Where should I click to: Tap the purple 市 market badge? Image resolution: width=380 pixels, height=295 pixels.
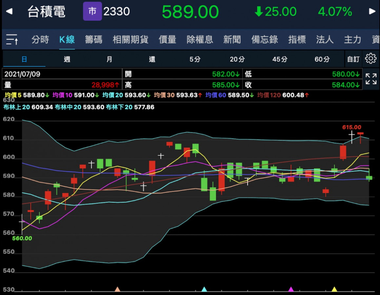92,11
